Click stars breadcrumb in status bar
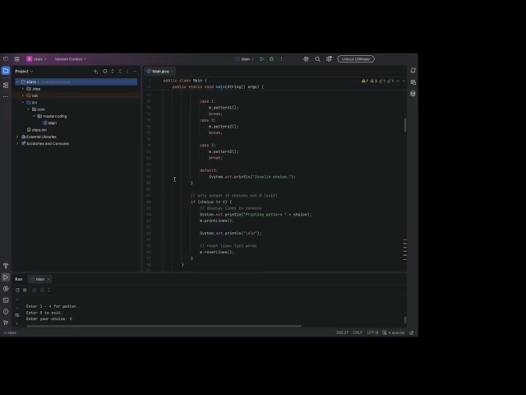 (x=10, y=332)
